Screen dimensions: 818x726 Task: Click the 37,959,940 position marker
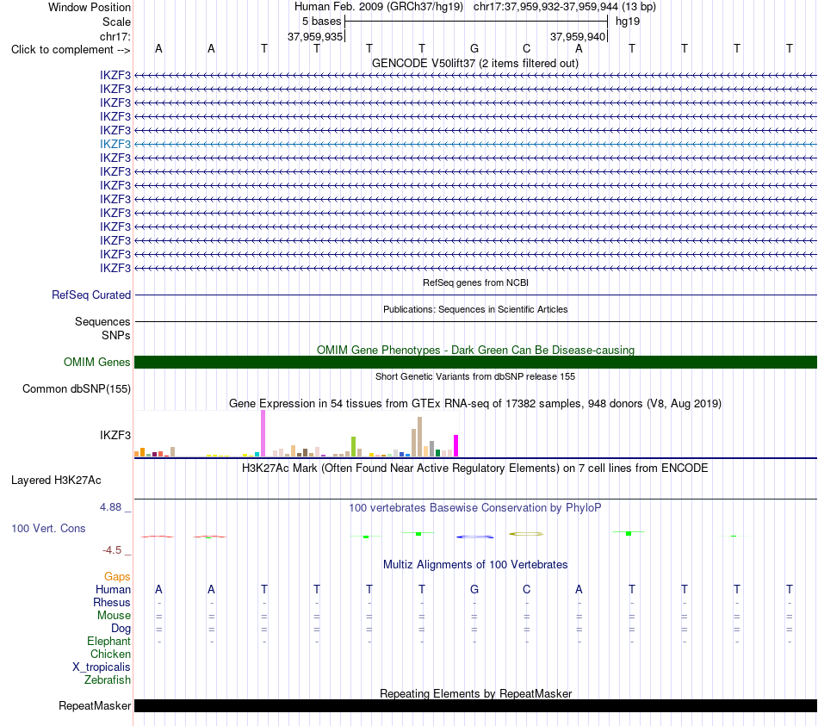point(578,36)
